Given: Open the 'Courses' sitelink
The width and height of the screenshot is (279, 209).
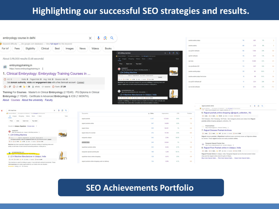Looking at the screenshot, I should pos(15,100).
